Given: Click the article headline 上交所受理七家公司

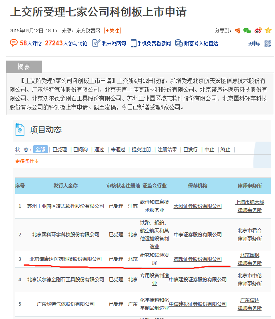Looking at the screenshot, I should [98, 12].
